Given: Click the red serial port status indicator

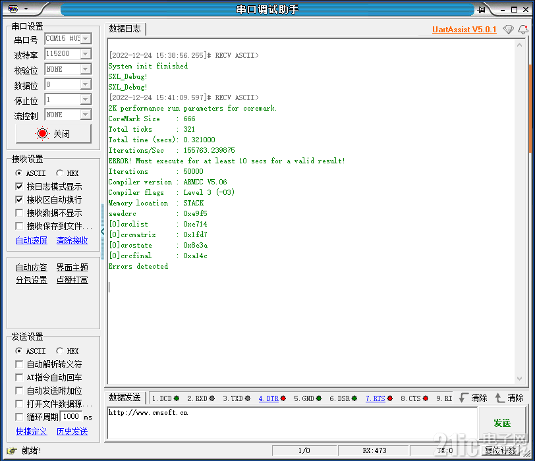Looking at the screenshot, I should point(42,133).
